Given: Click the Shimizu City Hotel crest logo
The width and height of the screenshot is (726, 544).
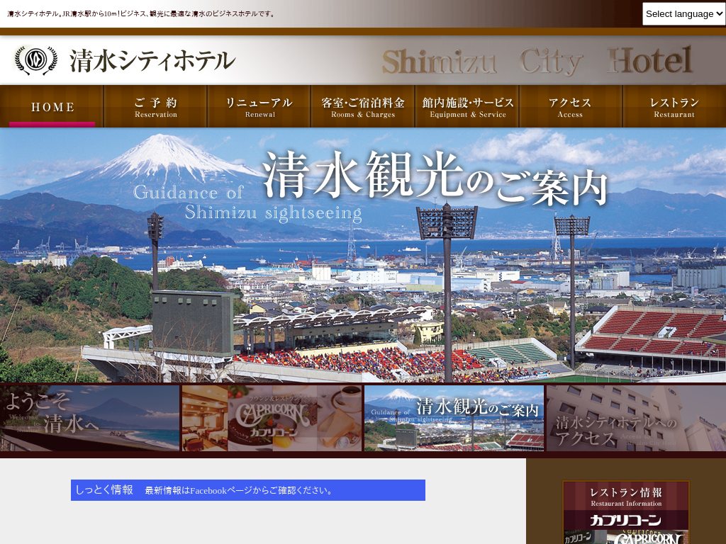Looking at the screenshot, I should click(x=35, y=60).
